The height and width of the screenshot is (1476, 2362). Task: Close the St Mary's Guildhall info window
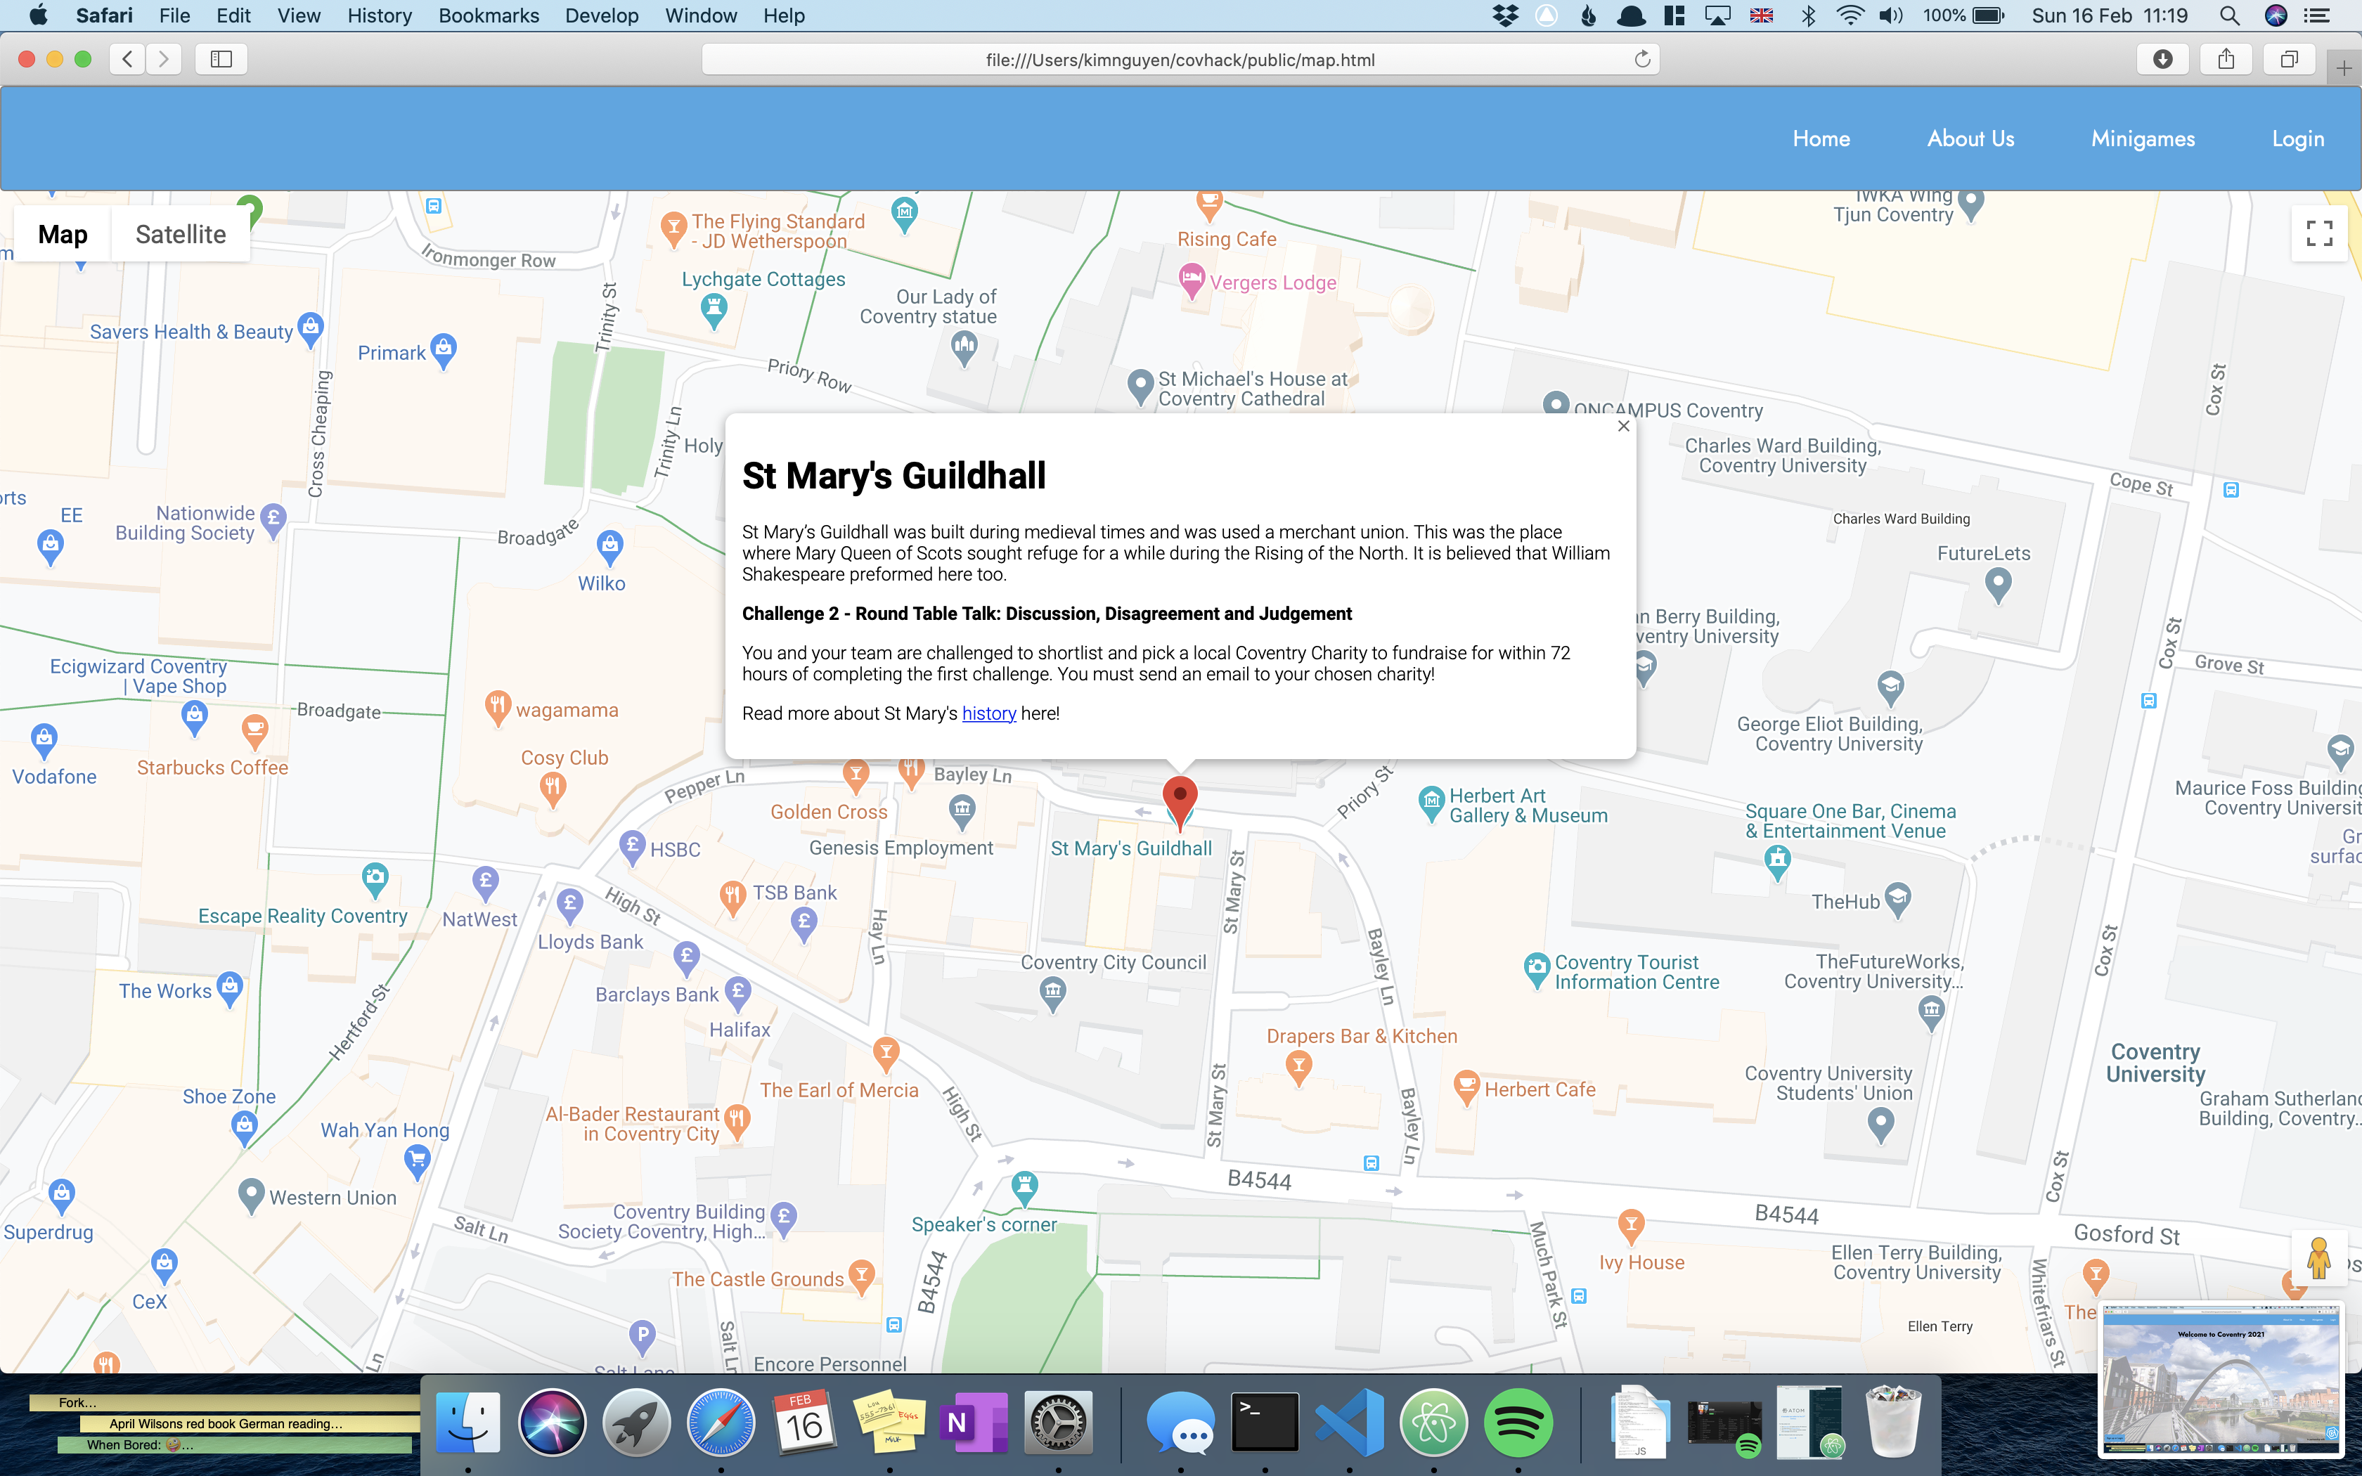click(x=1623, y=427)
